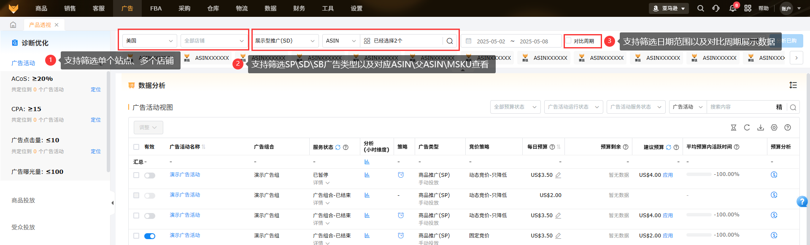Tick the select-all checkbox in table header
810x245 pixels.
(x=136, y=147)
